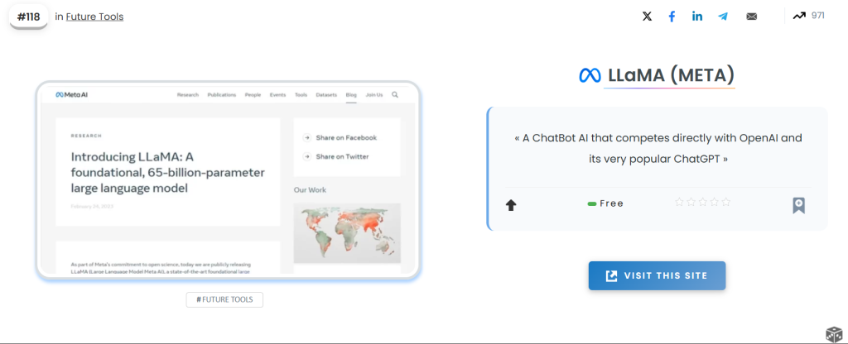Bookmark LLaMA using the bookmark icon
Screen dimensions: 848x344
click(798, 205)
